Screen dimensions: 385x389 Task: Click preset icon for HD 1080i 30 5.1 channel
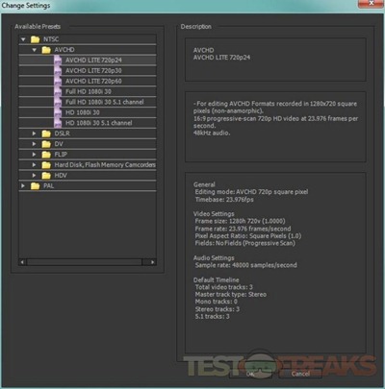(58, 123)
